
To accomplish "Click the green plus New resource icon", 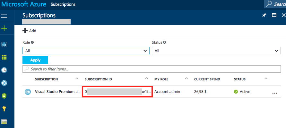I will click(4, 29).
